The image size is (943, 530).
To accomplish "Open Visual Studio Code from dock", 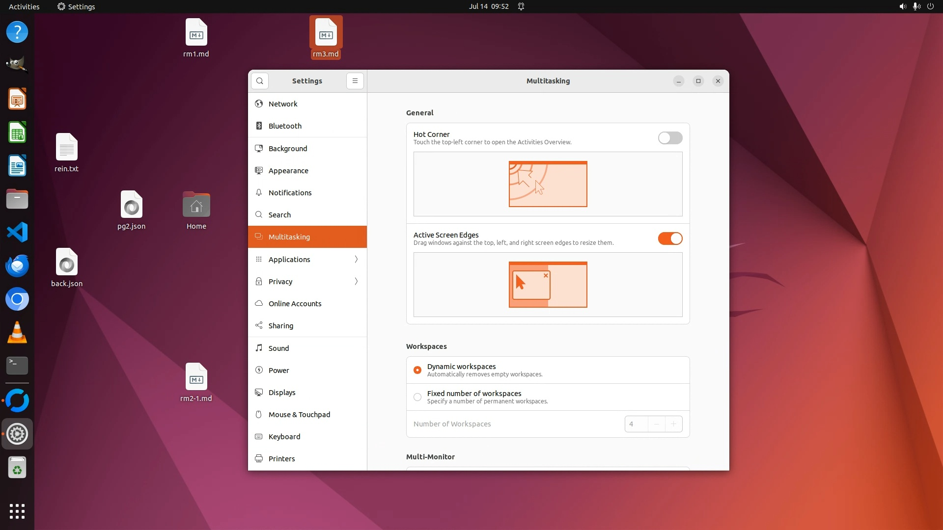I will coord(17,232).
